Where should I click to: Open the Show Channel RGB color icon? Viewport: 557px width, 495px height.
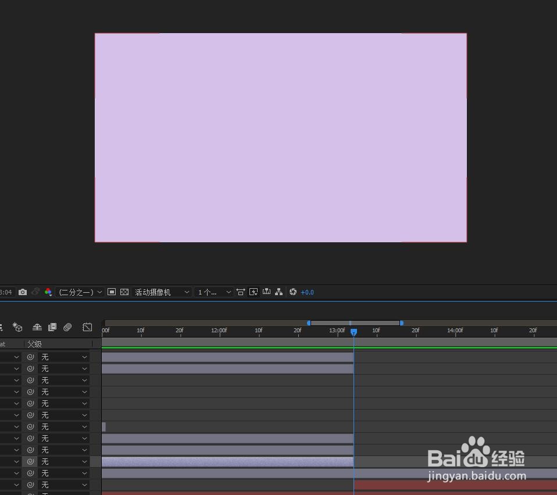click(48, 292)
